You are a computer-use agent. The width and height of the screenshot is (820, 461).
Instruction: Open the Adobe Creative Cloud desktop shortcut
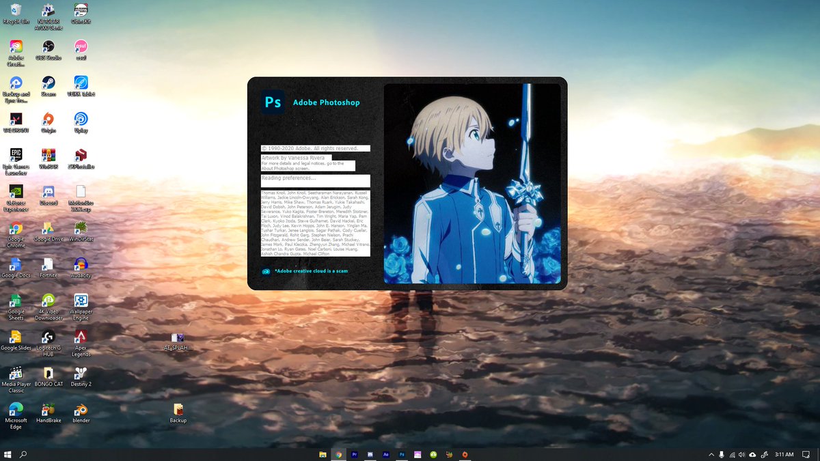[16, 46]
